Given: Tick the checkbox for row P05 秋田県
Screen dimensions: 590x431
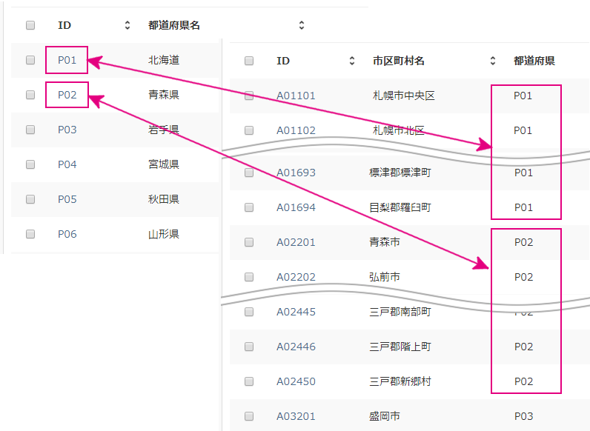Looking at the screenshot, I should 30,199.
